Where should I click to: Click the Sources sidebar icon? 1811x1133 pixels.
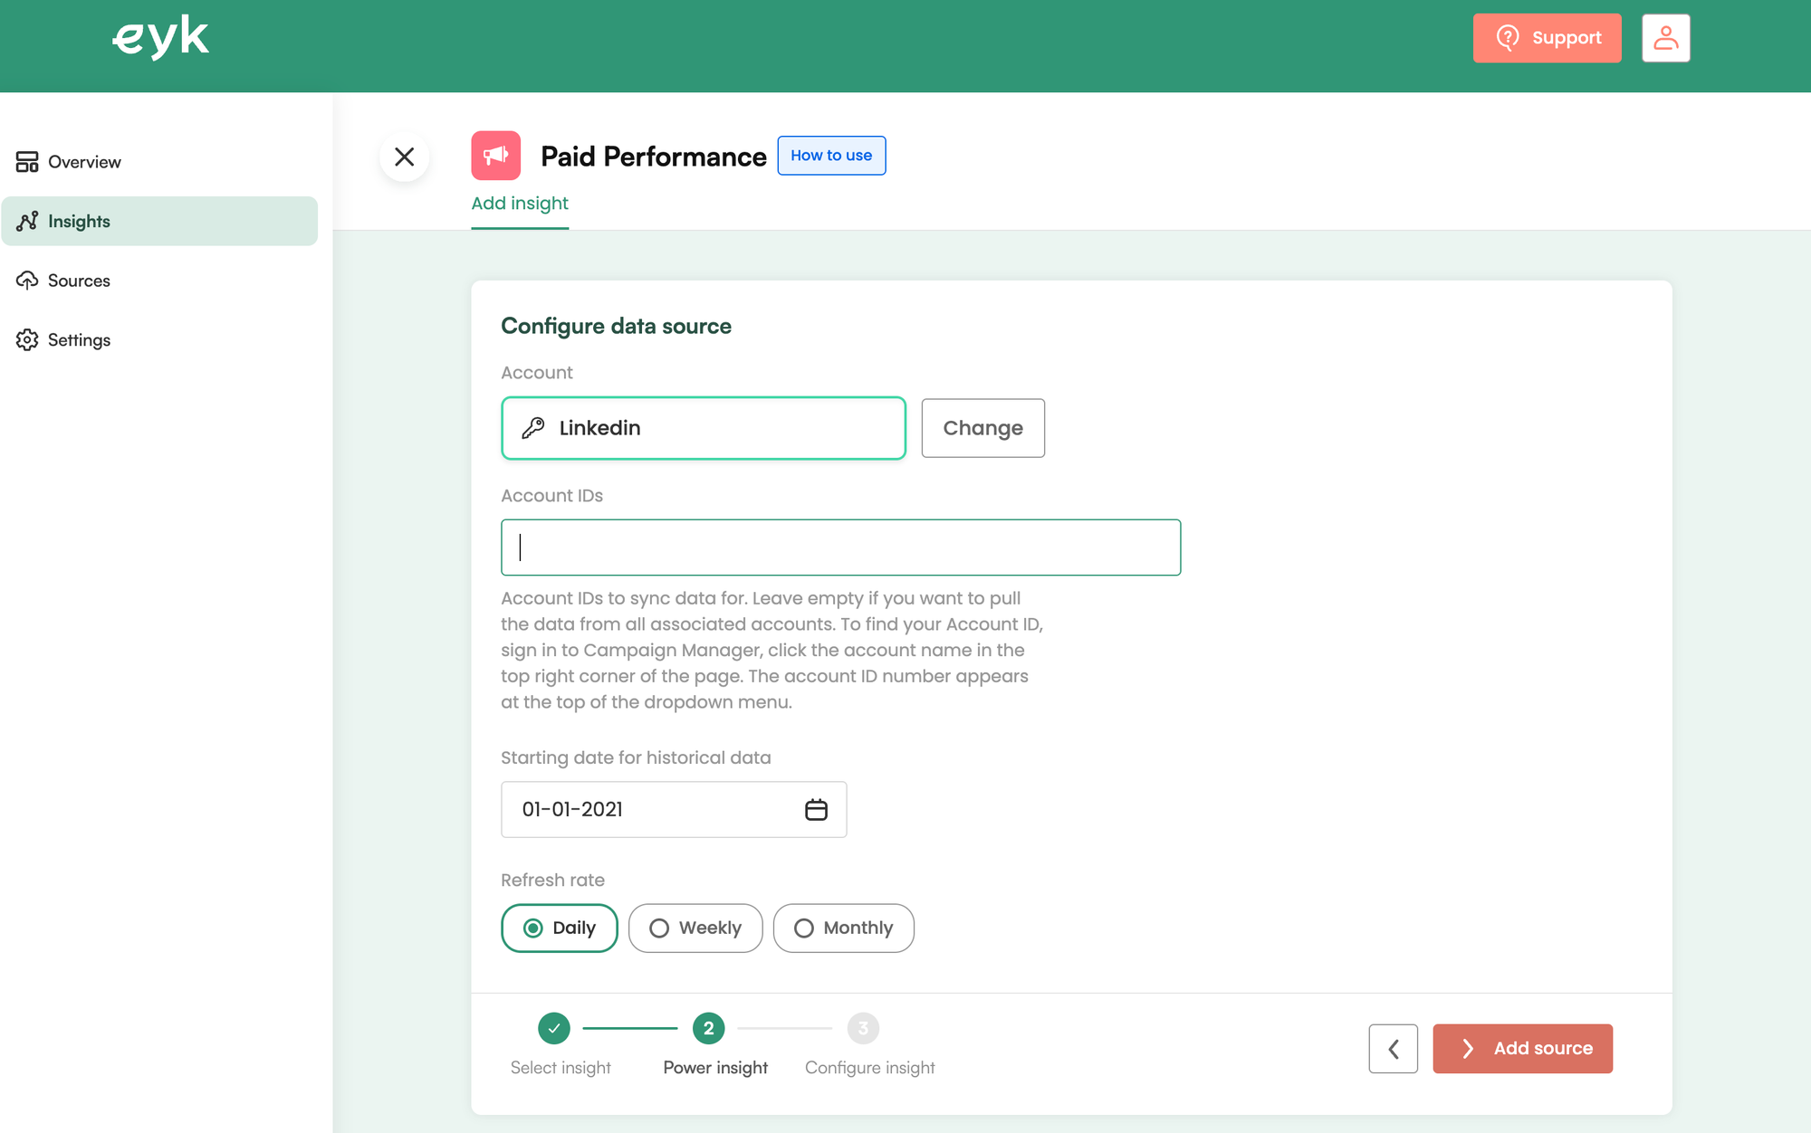26,280
